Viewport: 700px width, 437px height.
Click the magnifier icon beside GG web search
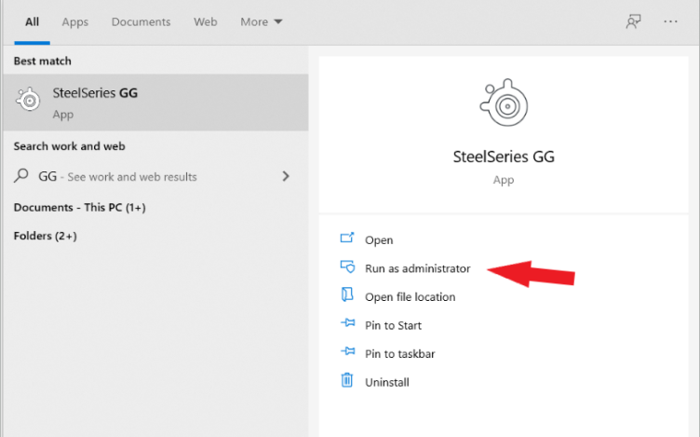(x=22, y=176)
